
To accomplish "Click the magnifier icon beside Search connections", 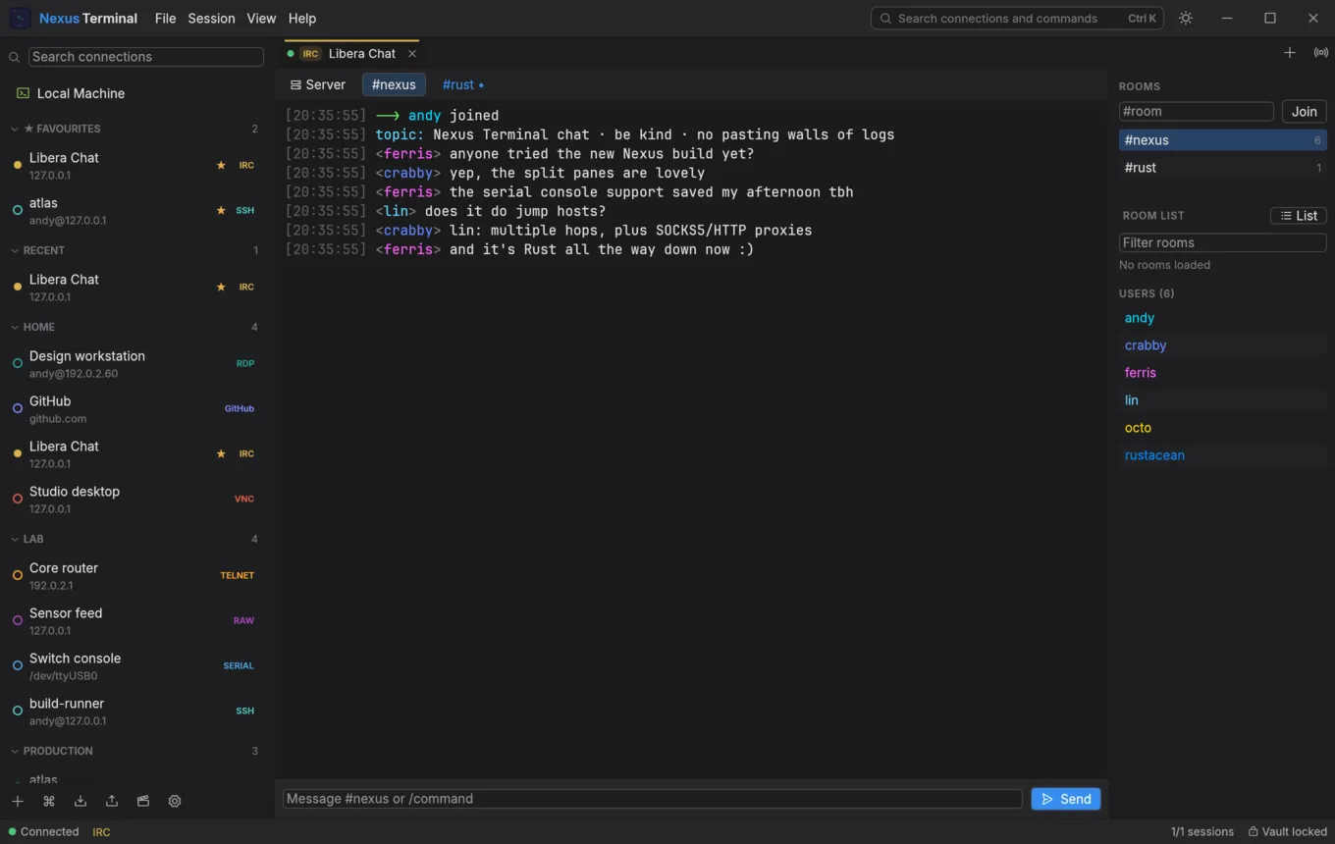I will coord(15,58).
